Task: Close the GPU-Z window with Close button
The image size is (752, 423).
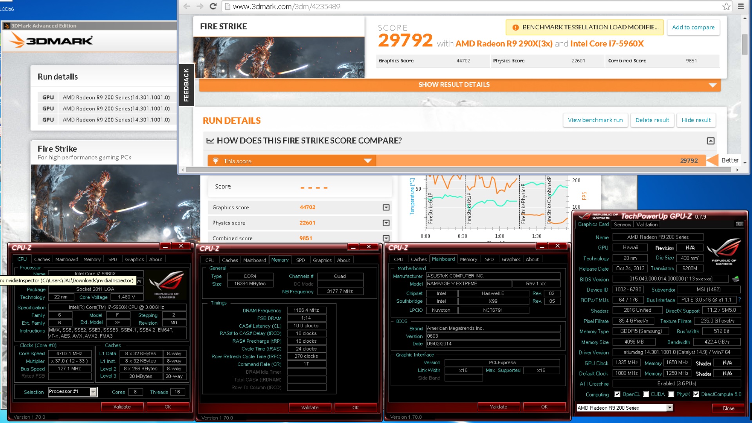Action: pyautogui.click(x=728, y=408)
